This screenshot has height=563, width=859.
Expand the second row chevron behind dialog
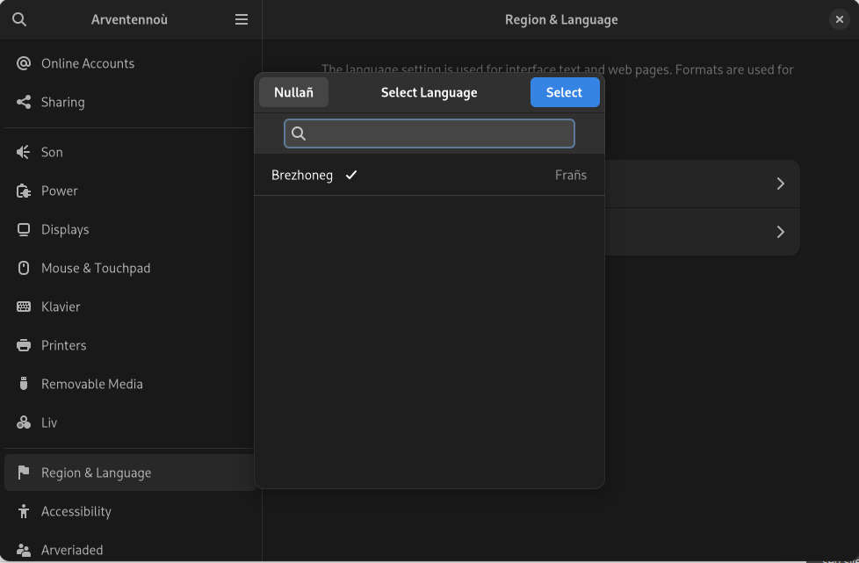[781, 232]
